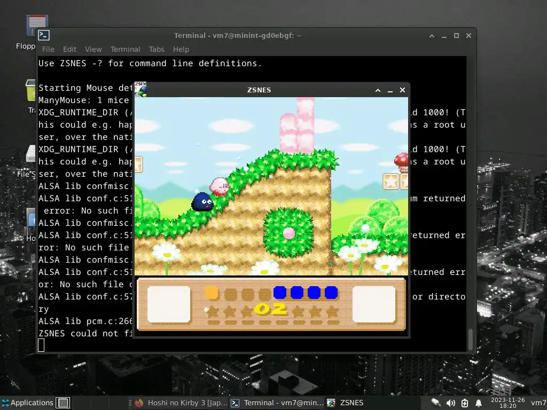Viewport: 547px width, 410px height.
Task: Open the Edit menu in Terminal
Action: pyautogui.click(x=69, y=50)
